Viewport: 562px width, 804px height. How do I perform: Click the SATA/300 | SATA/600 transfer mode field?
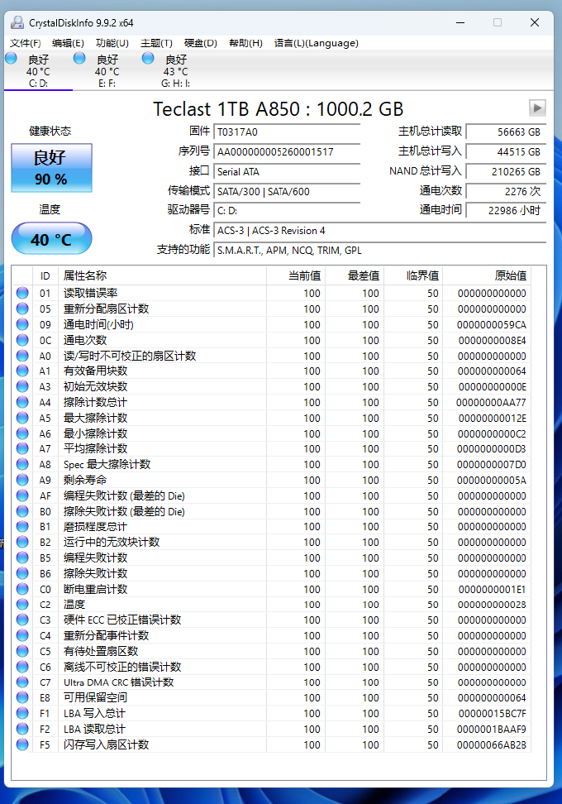coord(287,191)
